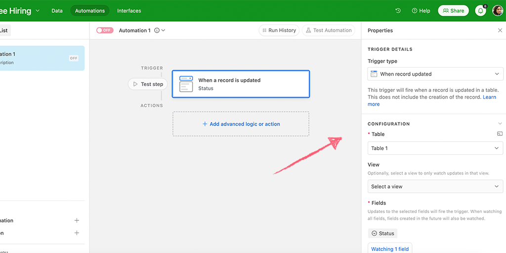Open the base history clock icon
Image resolution: width=506 pixels, height=253 pixels.
[398, 11]
